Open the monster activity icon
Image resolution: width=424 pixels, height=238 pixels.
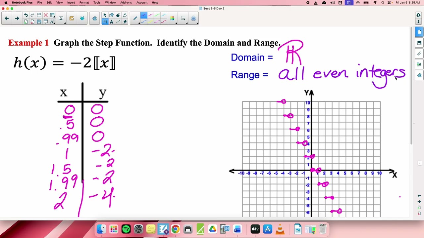tap(82, 18)
